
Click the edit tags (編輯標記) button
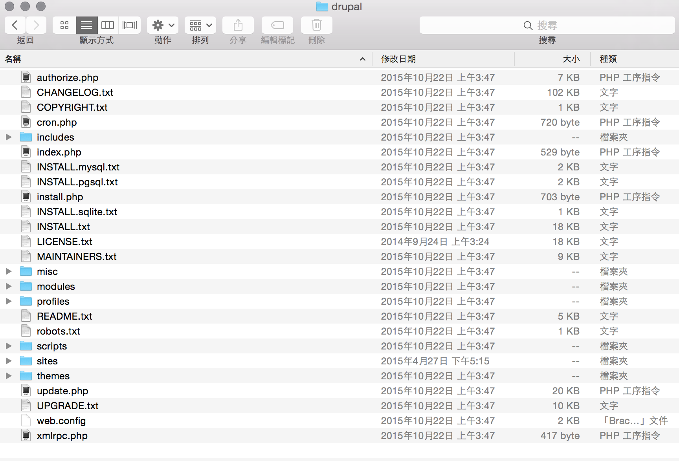277,25
